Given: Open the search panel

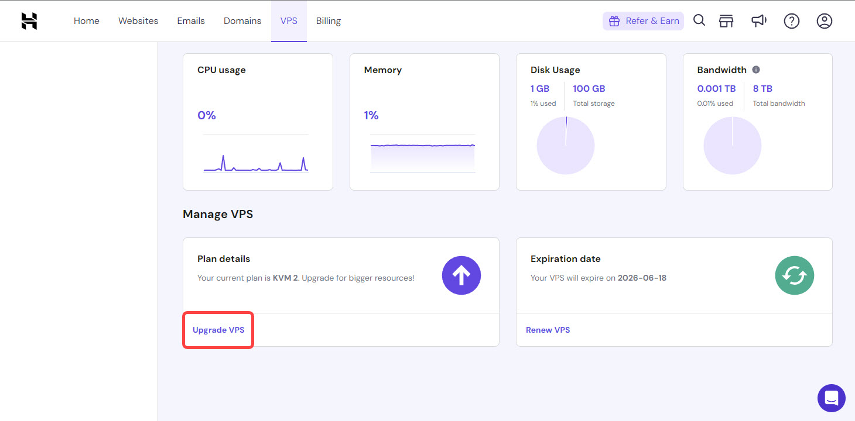Looking at the screenshot, I should 699,20.
